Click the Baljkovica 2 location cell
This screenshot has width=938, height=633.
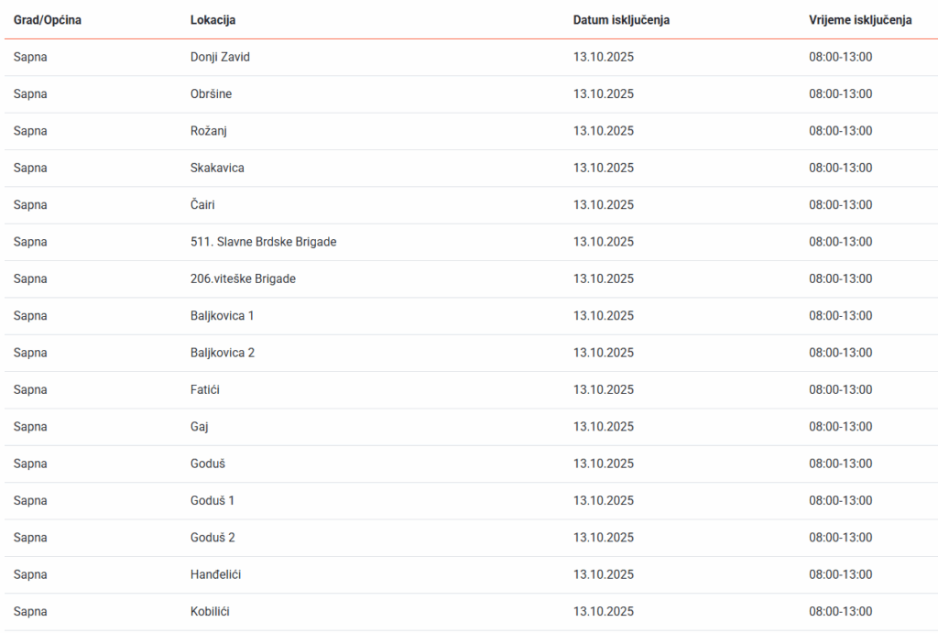click(x=223, y=353)
